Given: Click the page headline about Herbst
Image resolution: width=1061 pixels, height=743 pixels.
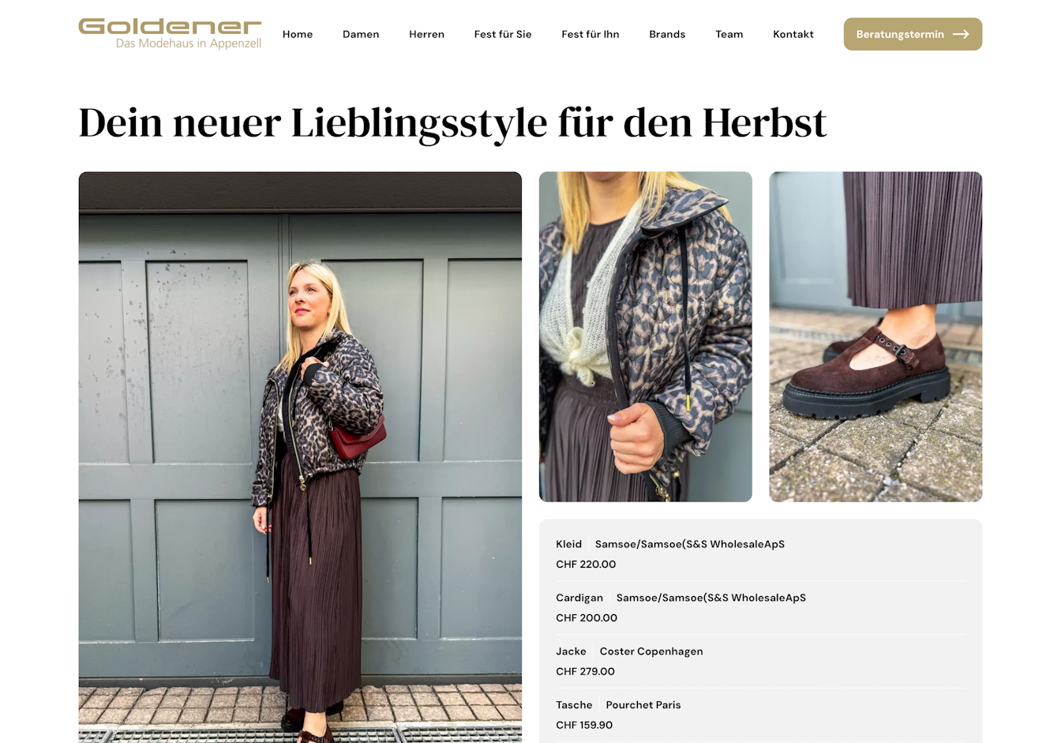Looking at the screenshot, I should tap(452, 123).
